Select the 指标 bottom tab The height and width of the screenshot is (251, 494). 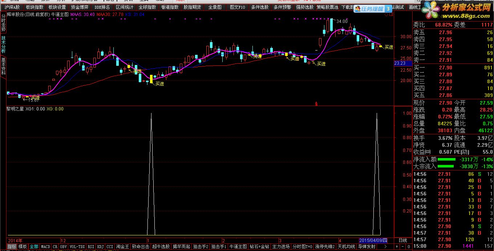(x=12, y=247)
